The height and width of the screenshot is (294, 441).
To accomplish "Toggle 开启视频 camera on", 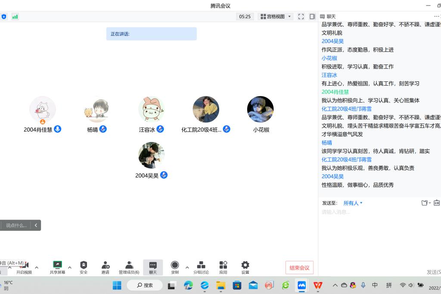I will coord(24,267).
